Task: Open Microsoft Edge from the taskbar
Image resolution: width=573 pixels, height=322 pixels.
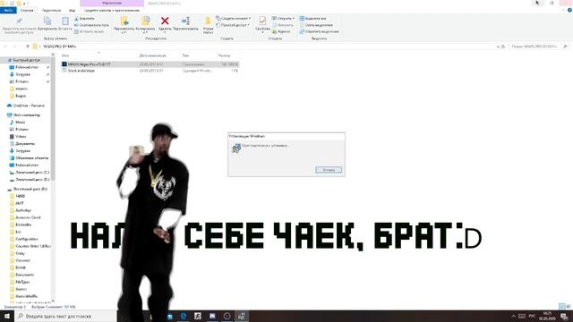Action: (x=184, y=316)
